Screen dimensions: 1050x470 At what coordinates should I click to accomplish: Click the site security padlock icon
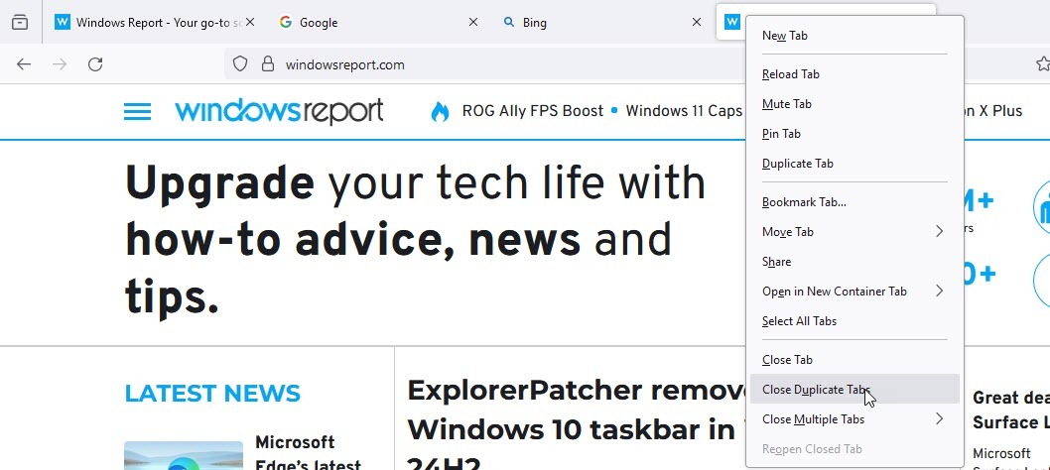[x=268, y=64]
